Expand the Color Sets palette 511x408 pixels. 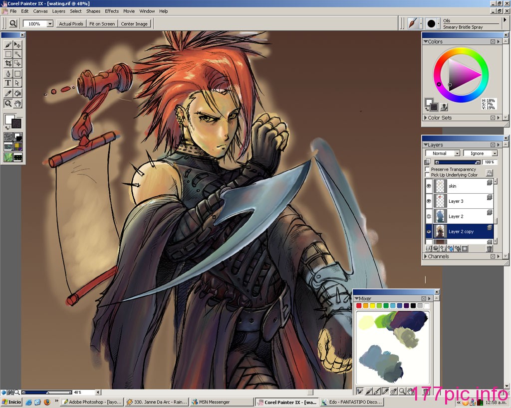point(426,118)
